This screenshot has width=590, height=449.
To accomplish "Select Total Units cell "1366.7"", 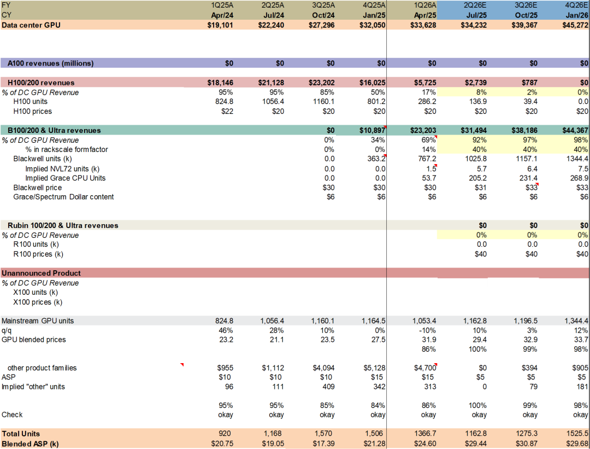I will [426, 434].
